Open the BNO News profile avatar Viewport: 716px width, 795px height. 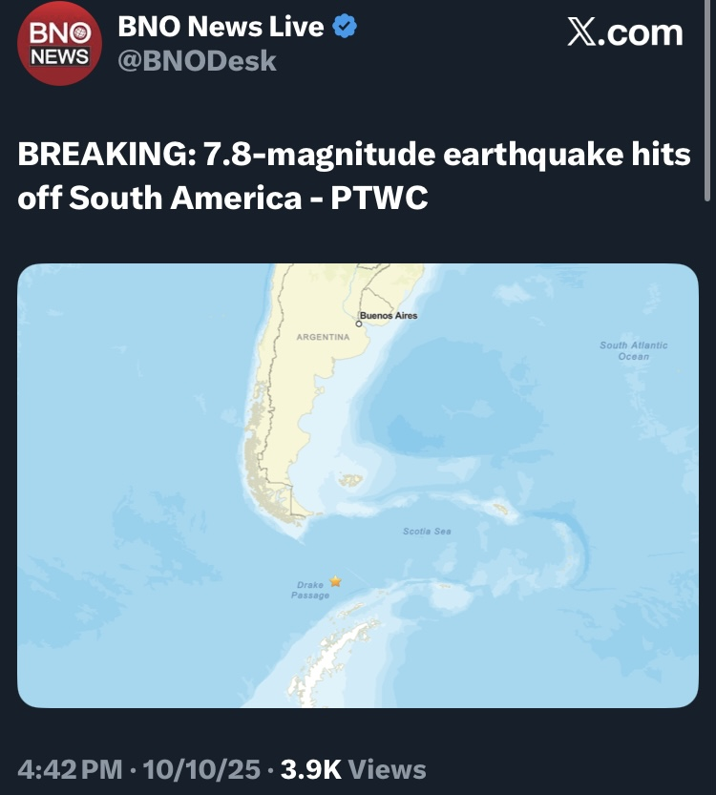[58, 47]
